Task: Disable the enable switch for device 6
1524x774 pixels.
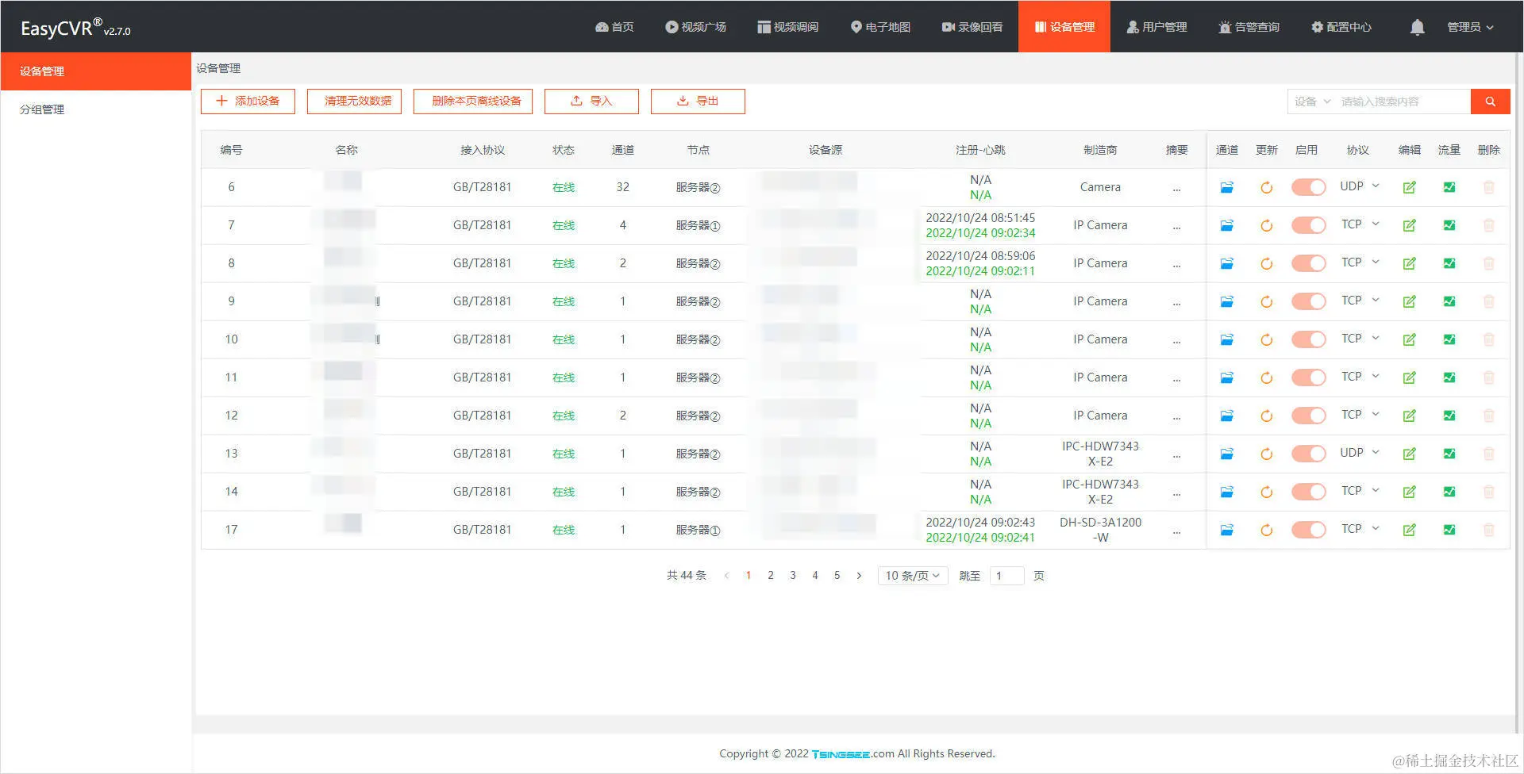Action: (1308, 187)
